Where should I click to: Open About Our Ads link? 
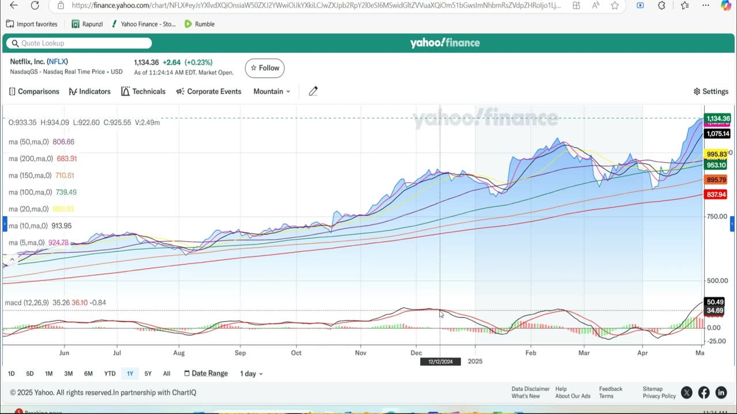pos(573,396)
